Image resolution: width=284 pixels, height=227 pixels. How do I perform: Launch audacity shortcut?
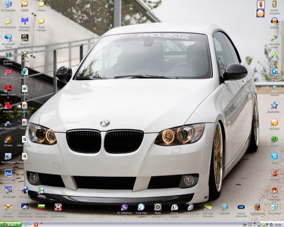click(274, 23)
